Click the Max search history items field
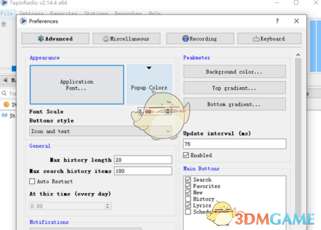321x230 pixels. (143, 171)
